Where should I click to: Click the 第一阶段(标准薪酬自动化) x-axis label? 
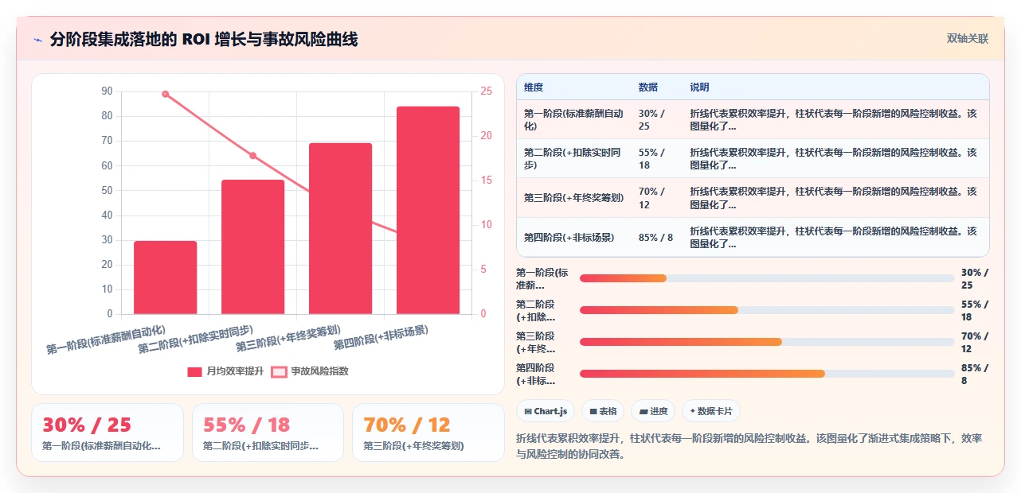tap(106, 340)
